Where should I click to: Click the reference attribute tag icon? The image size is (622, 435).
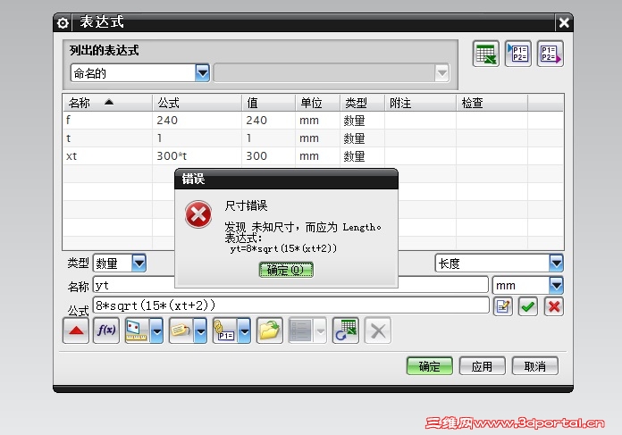point(181,330)
